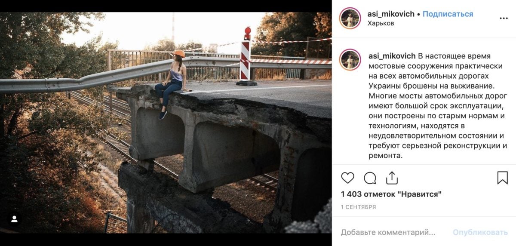Click the caption paragraph text

pos(436,106)
